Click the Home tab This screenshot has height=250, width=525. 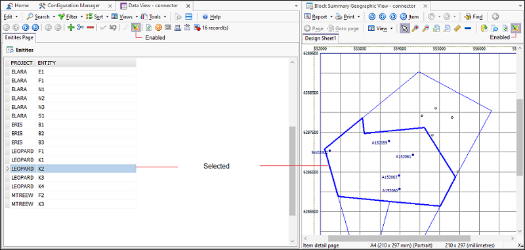(x=18, y=6)
